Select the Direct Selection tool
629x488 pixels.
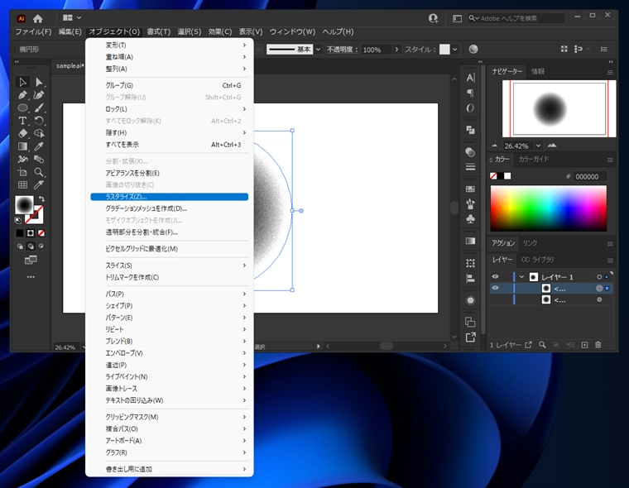tap(39, 82)
